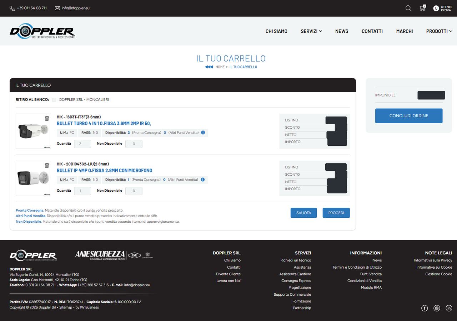
Task: Open Richiedi un tecnico footer link
Action: click(296, 260)
